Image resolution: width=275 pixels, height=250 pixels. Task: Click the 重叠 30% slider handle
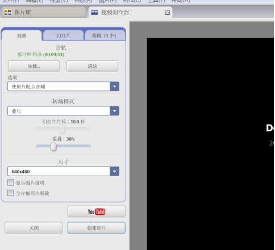pos(53,147)
